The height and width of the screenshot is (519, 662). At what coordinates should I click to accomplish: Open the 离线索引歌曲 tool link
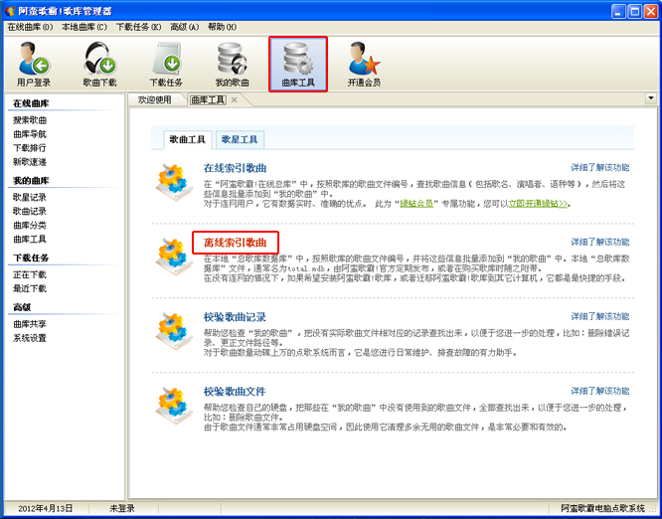(236, 243)
